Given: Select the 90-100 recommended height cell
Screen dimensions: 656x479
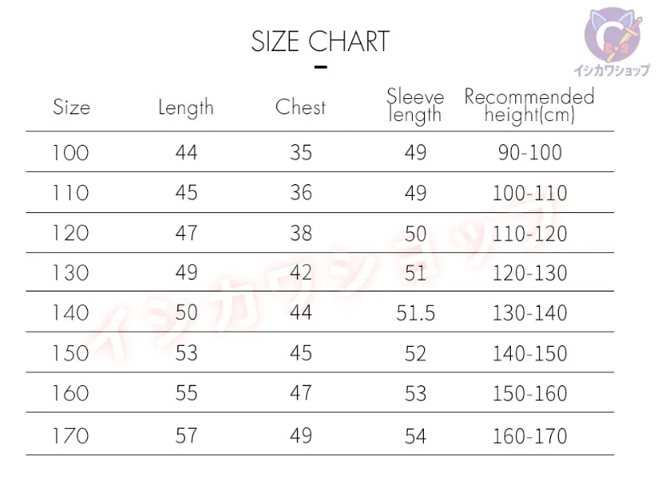Looking at the screenshot, I should [530, 153].
